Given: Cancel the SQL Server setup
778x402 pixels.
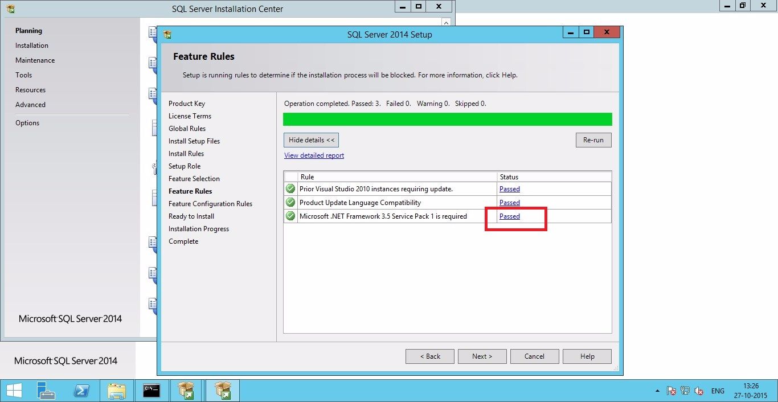Looking at the screenshot, I should (x=535, y=356).
